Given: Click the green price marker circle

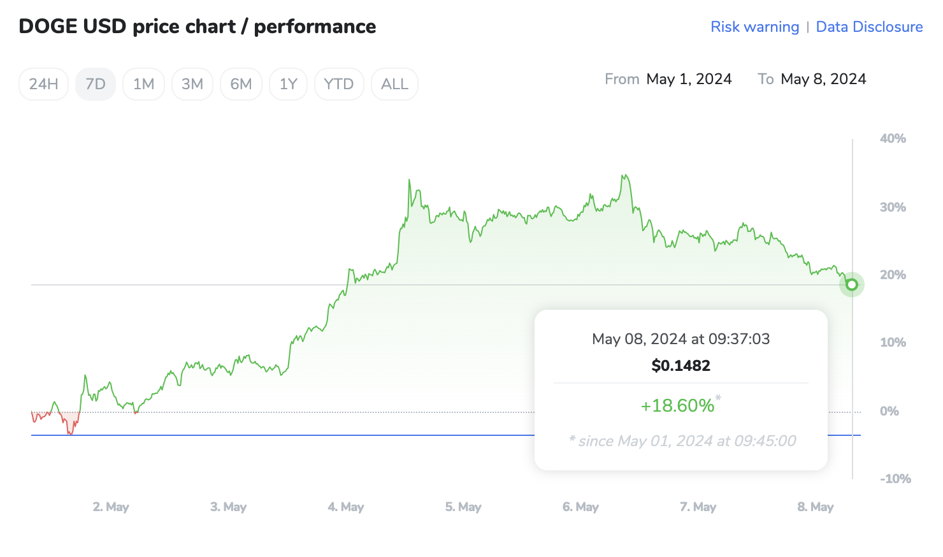Looking at the screenshot, I should coord(852,284).
